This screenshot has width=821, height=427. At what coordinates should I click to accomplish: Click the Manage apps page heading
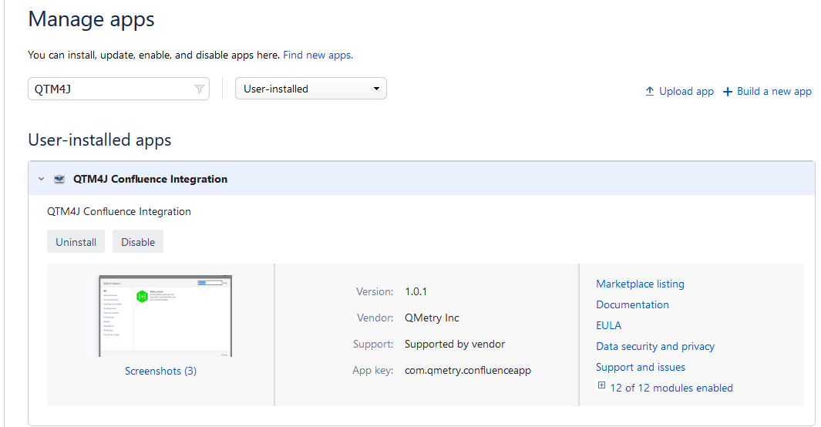pos(91,19)
